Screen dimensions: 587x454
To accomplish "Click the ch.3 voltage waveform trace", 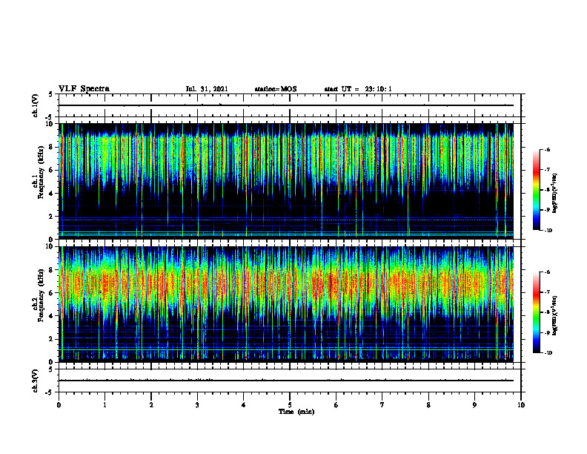I will tap(286, 381).
